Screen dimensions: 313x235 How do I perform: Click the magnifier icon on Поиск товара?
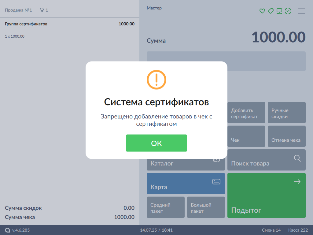297,158
